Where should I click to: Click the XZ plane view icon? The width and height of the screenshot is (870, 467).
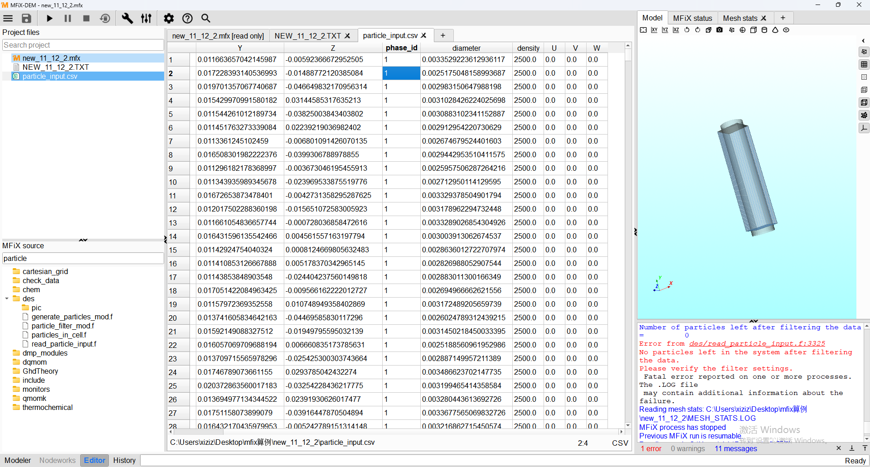676,30
